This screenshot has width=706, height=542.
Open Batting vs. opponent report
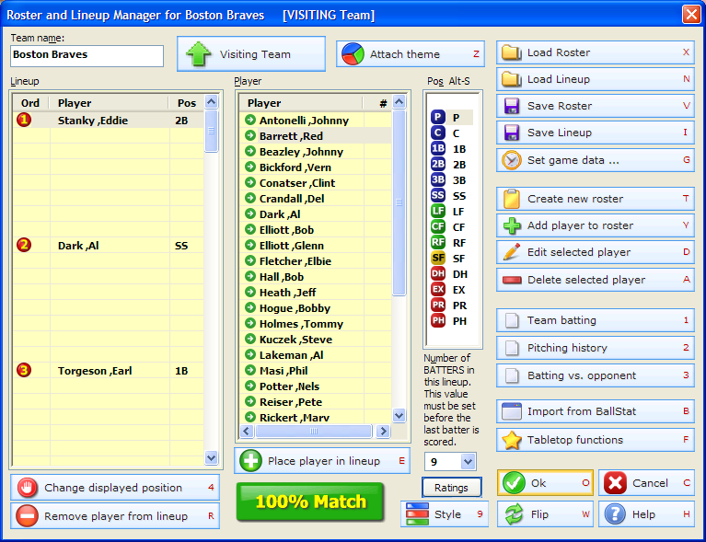596,375
